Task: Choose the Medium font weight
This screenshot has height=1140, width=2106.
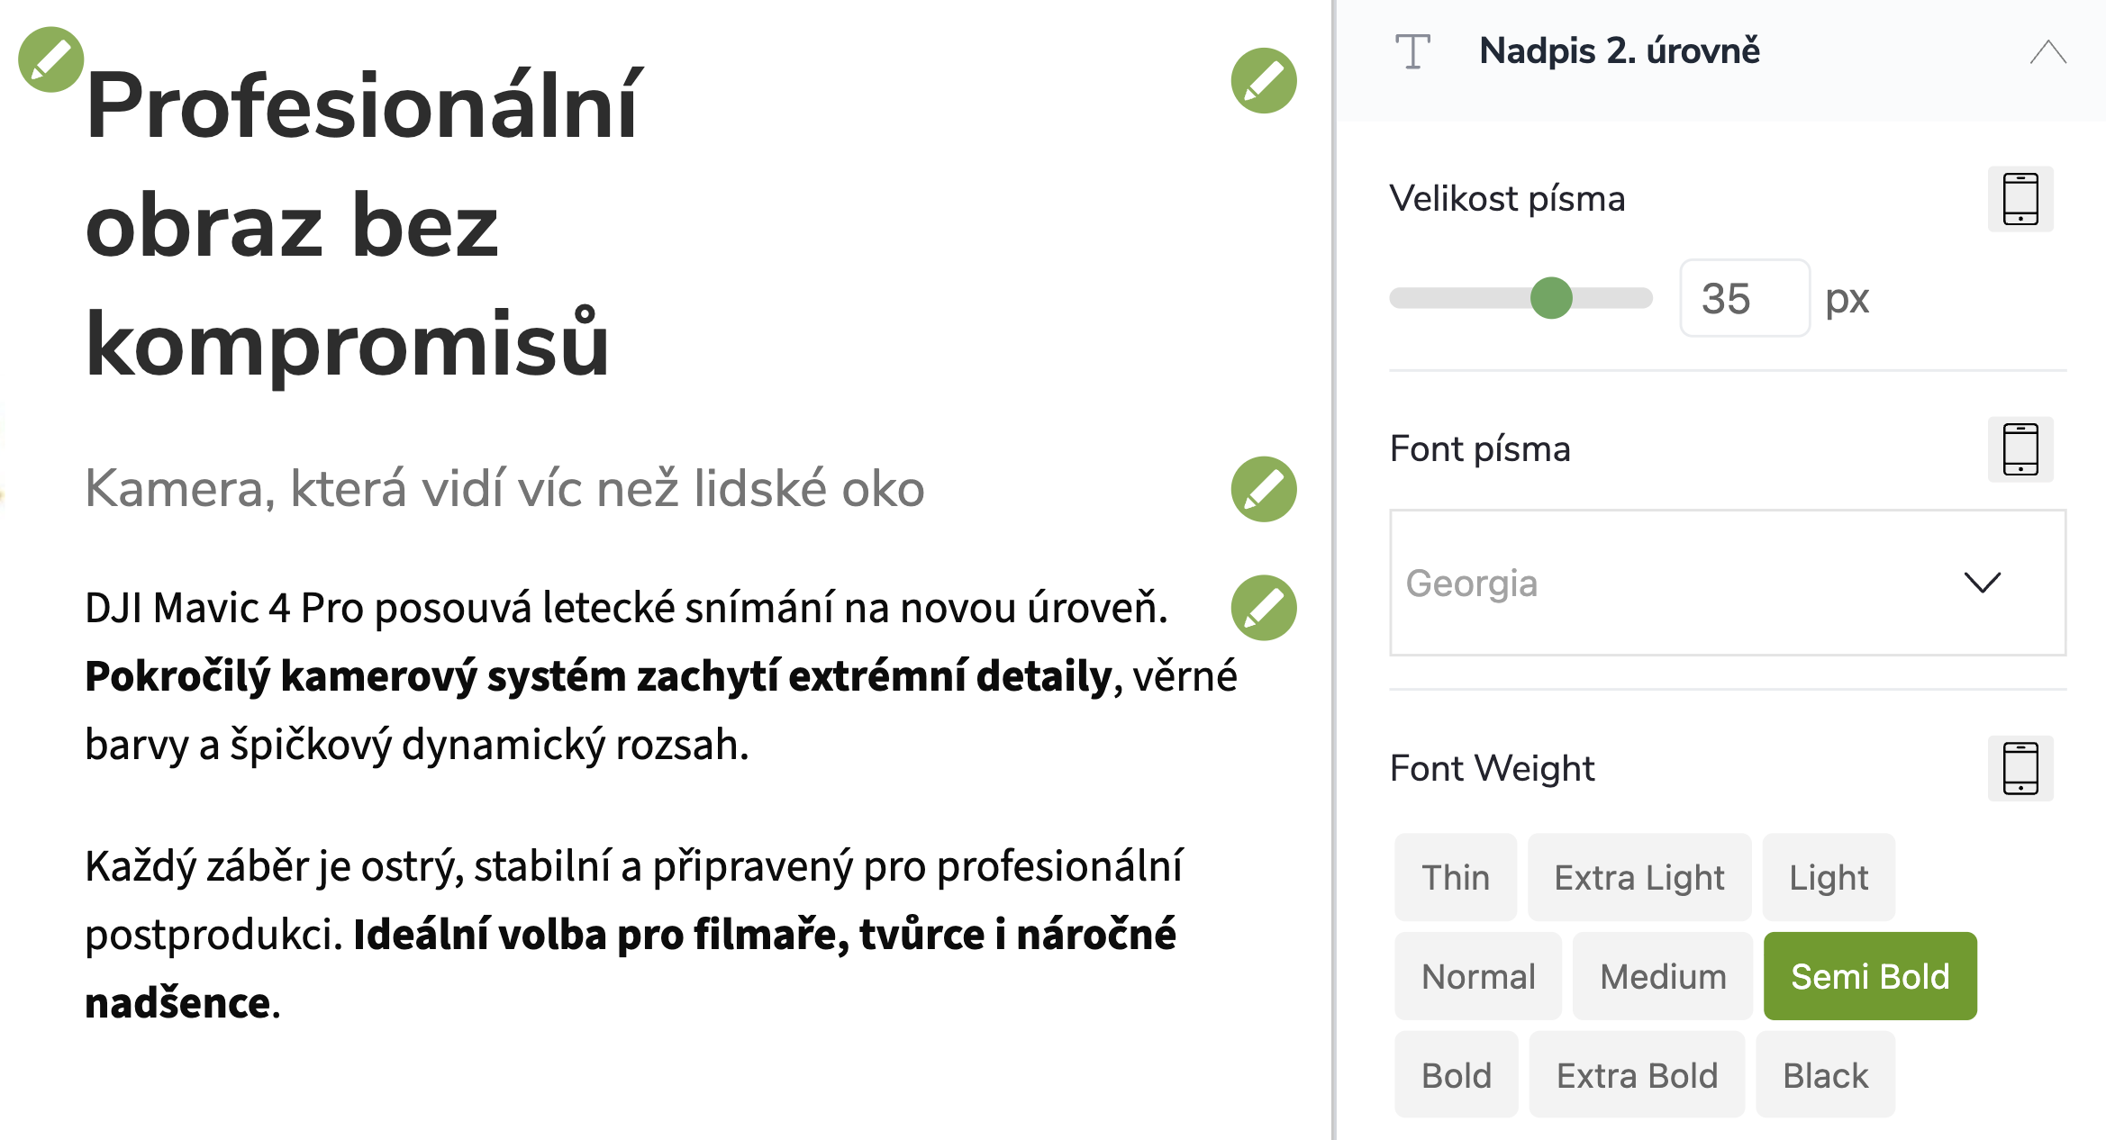Action: tap(1662, 975)
